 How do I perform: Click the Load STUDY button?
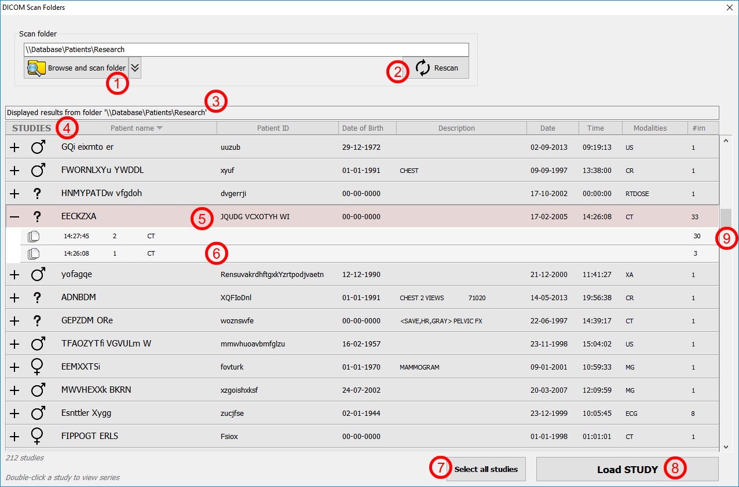pyautogui.click(x=627, y=469)
